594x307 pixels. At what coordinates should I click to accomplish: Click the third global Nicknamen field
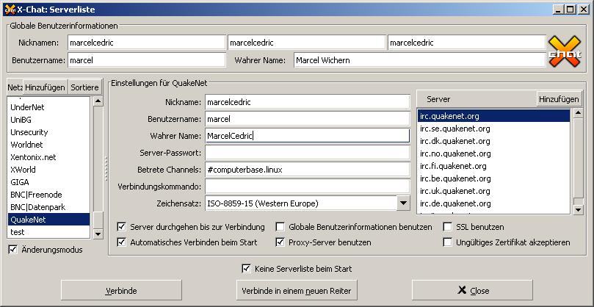pos(467,43)
